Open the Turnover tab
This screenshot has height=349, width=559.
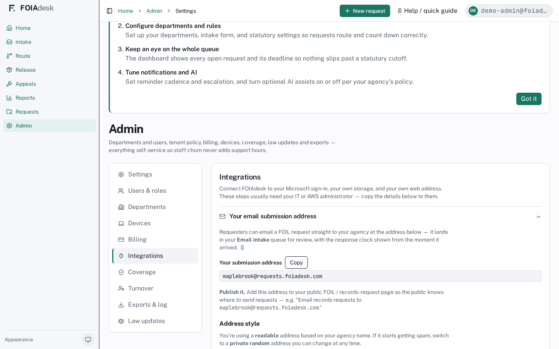pos(155,289)
